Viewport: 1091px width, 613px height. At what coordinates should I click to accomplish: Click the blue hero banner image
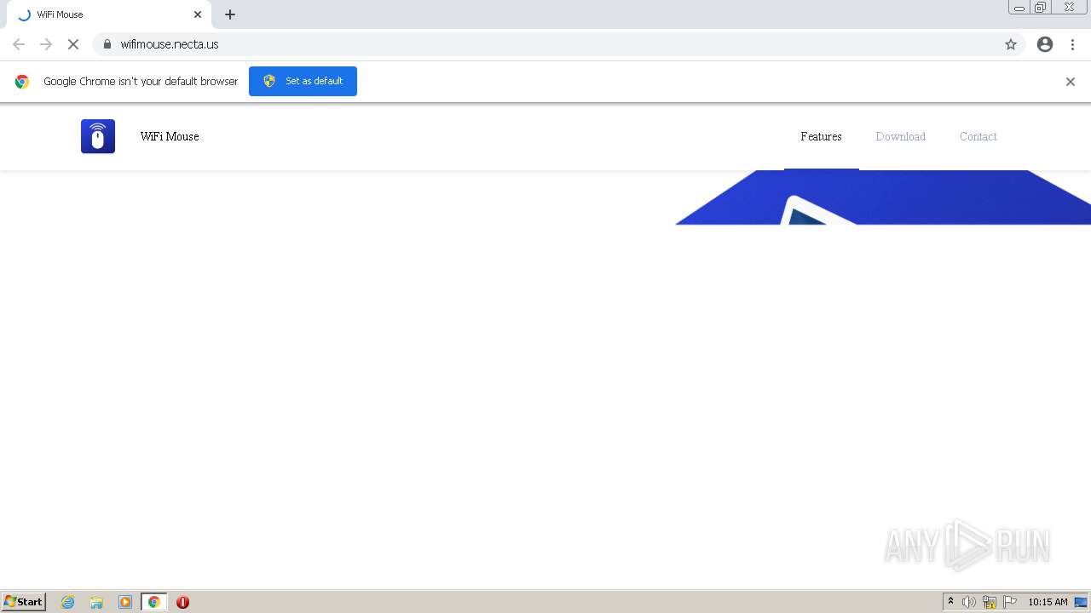click(x=883, y=198)
